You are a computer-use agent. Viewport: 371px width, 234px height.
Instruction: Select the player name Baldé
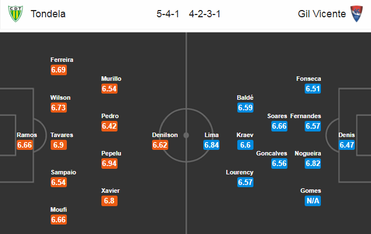tap(245, 97)
